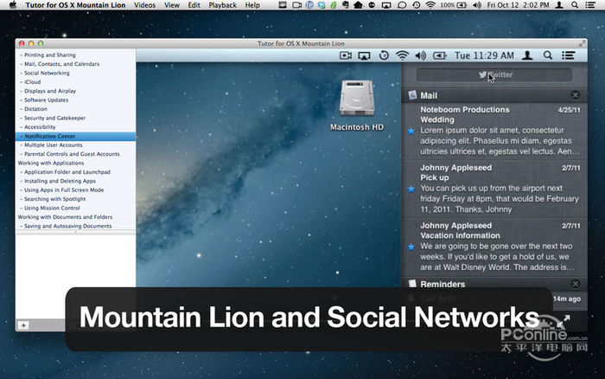Image resolution: width=605 pixels, height=379 pixels.
Task: Click the Messages bubble icon in system menu bar
Action: coord(402,5)
